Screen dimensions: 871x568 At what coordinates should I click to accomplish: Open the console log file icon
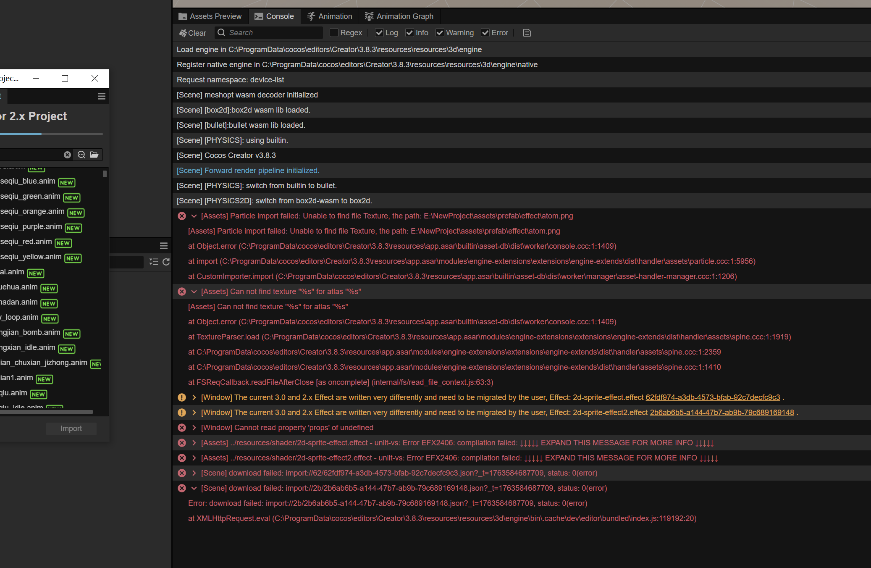pyautogui.click(x=527, y=33)
